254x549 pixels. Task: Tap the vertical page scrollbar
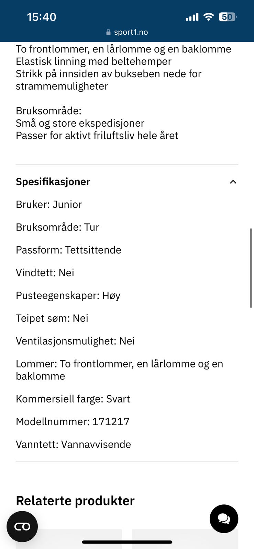[x=251, y=268]
